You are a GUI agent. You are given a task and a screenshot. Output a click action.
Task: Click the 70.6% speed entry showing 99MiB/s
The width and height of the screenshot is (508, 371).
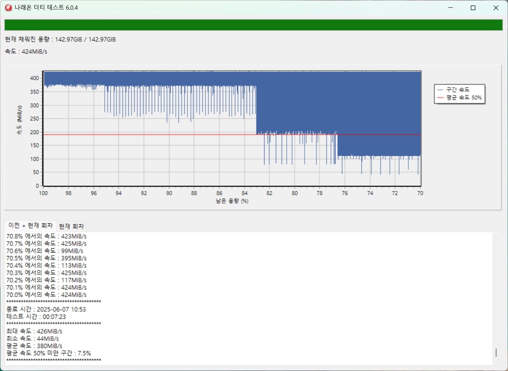click(x=45, y=251)
